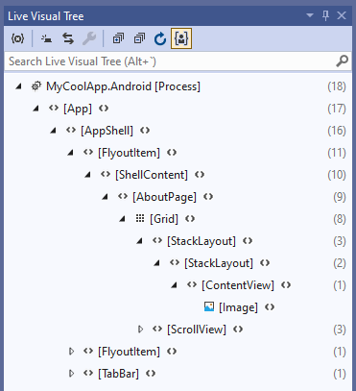The image size is (356, 391).
Task: Select the [AppShell] tree item
Action: pyautogui.click(x=107, y=131)
